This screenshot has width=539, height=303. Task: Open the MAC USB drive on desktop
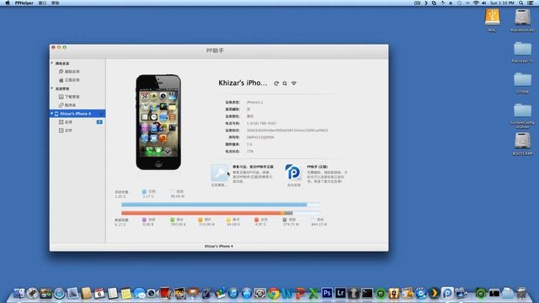[x=492, y=20]
